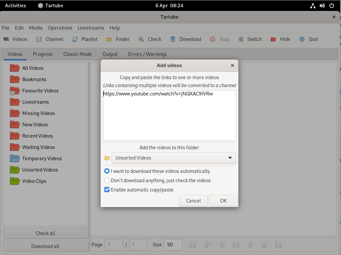Switch to the Output tab
Screen dimensions: 341x255
coord(110,54)
